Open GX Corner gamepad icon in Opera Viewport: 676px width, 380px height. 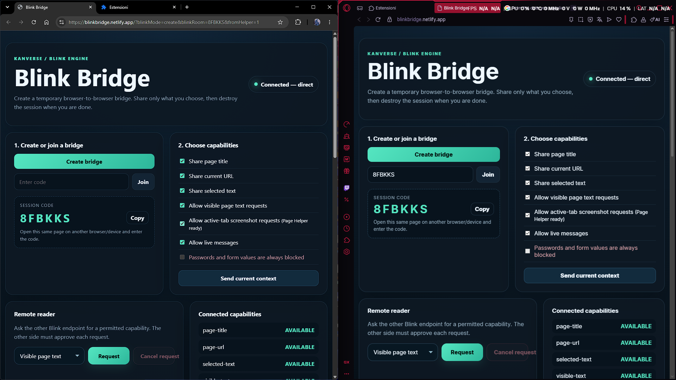coord(360,8)
